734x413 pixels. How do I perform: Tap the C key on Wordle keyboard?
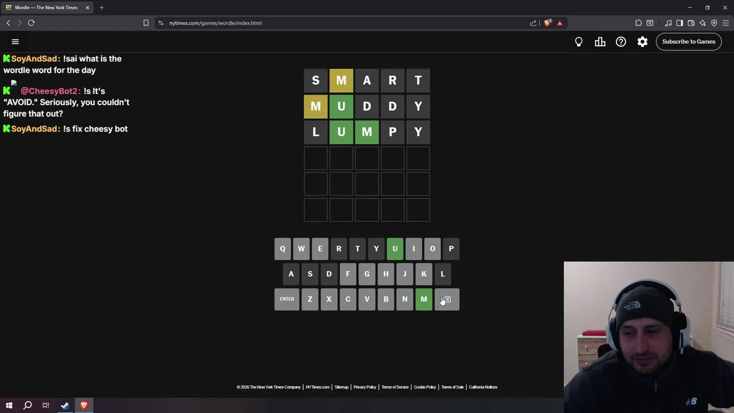coord(348,299)
